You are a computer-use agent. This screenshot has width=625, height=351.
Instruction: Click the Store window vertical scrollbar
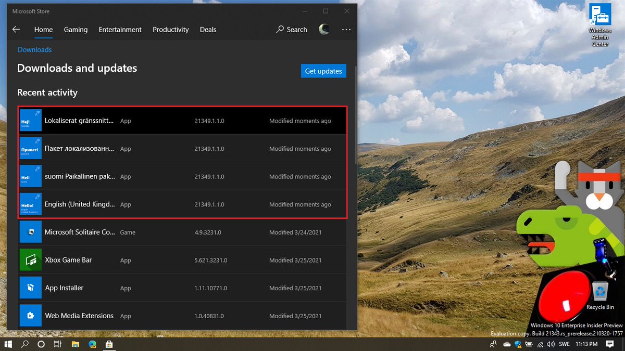coord(356,114)
